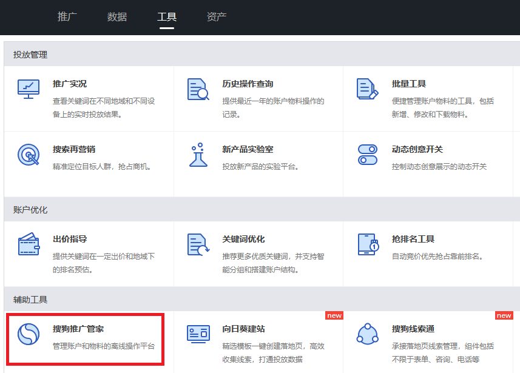
Task: Click the 关键词优化 description about 智能分组
Action: click(273, 263)
